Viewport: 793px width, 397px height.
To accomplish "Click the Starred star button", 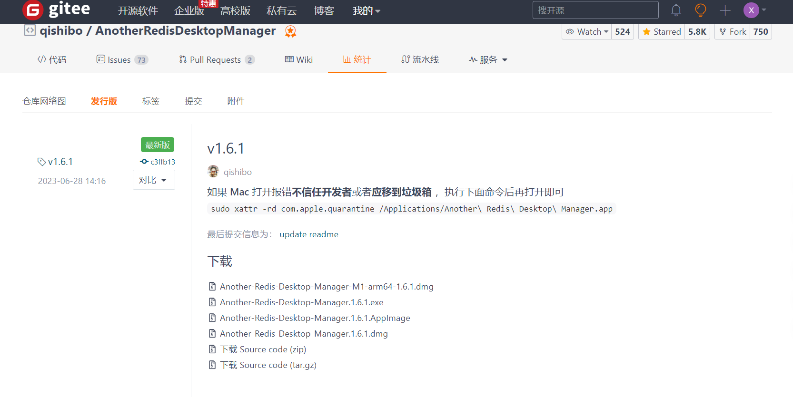I will pos(662,32).
